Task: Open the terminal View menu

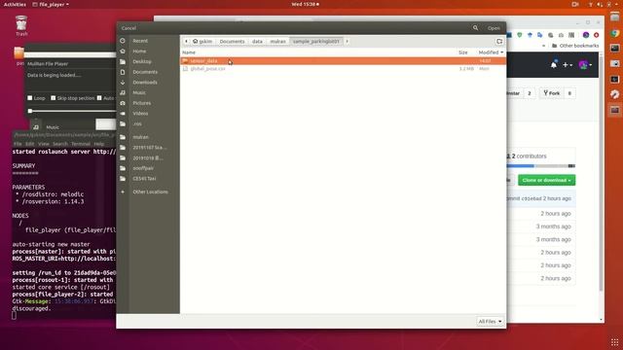Action: coord(43,144)
